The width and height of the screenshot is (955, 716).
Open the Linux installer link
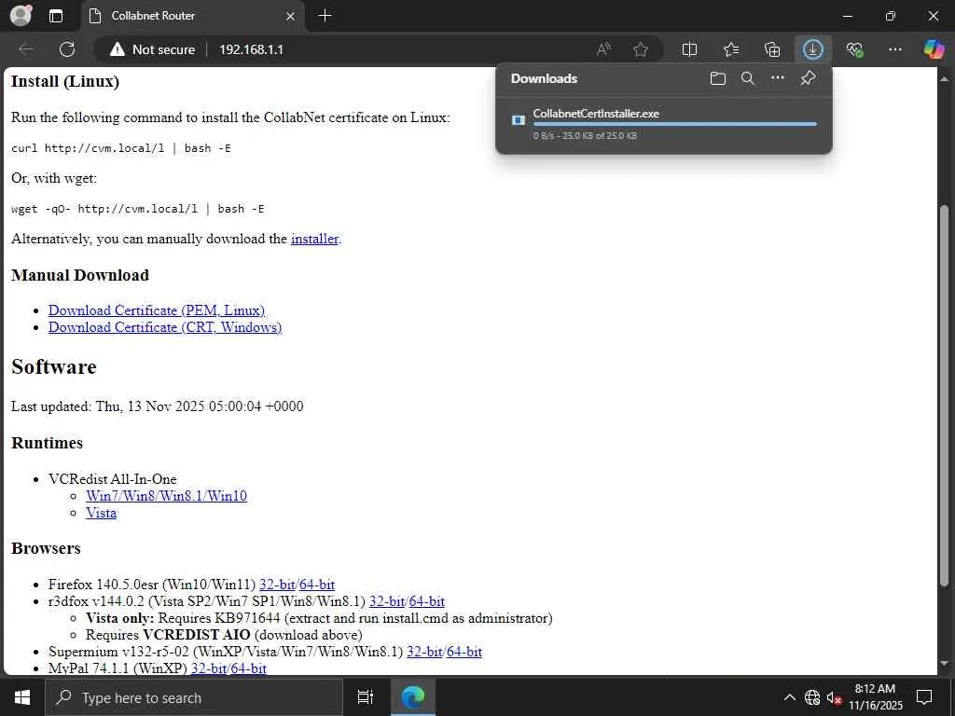(314, 239)
